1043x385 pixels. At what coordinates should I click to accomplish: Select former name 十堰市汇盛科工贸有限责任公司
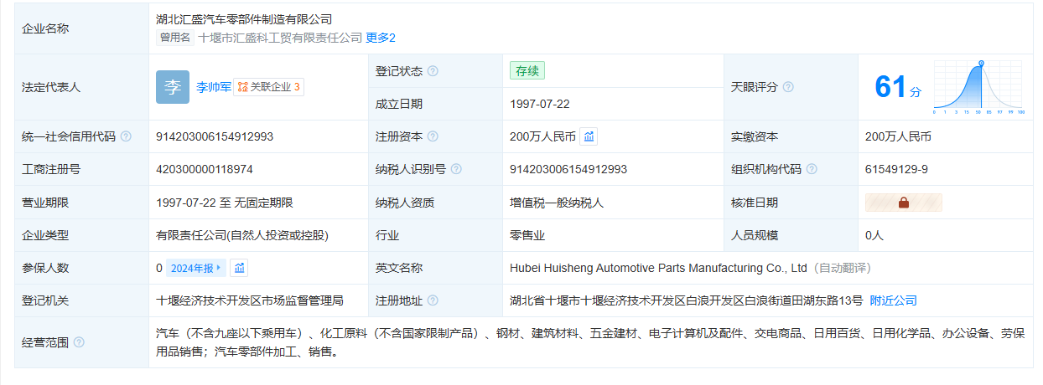click(281, 38)
